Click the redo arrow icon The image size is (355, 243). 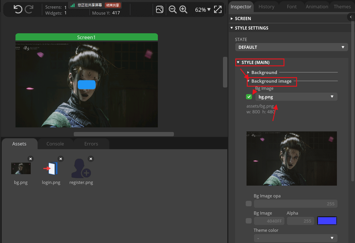(x=29, y=9)
